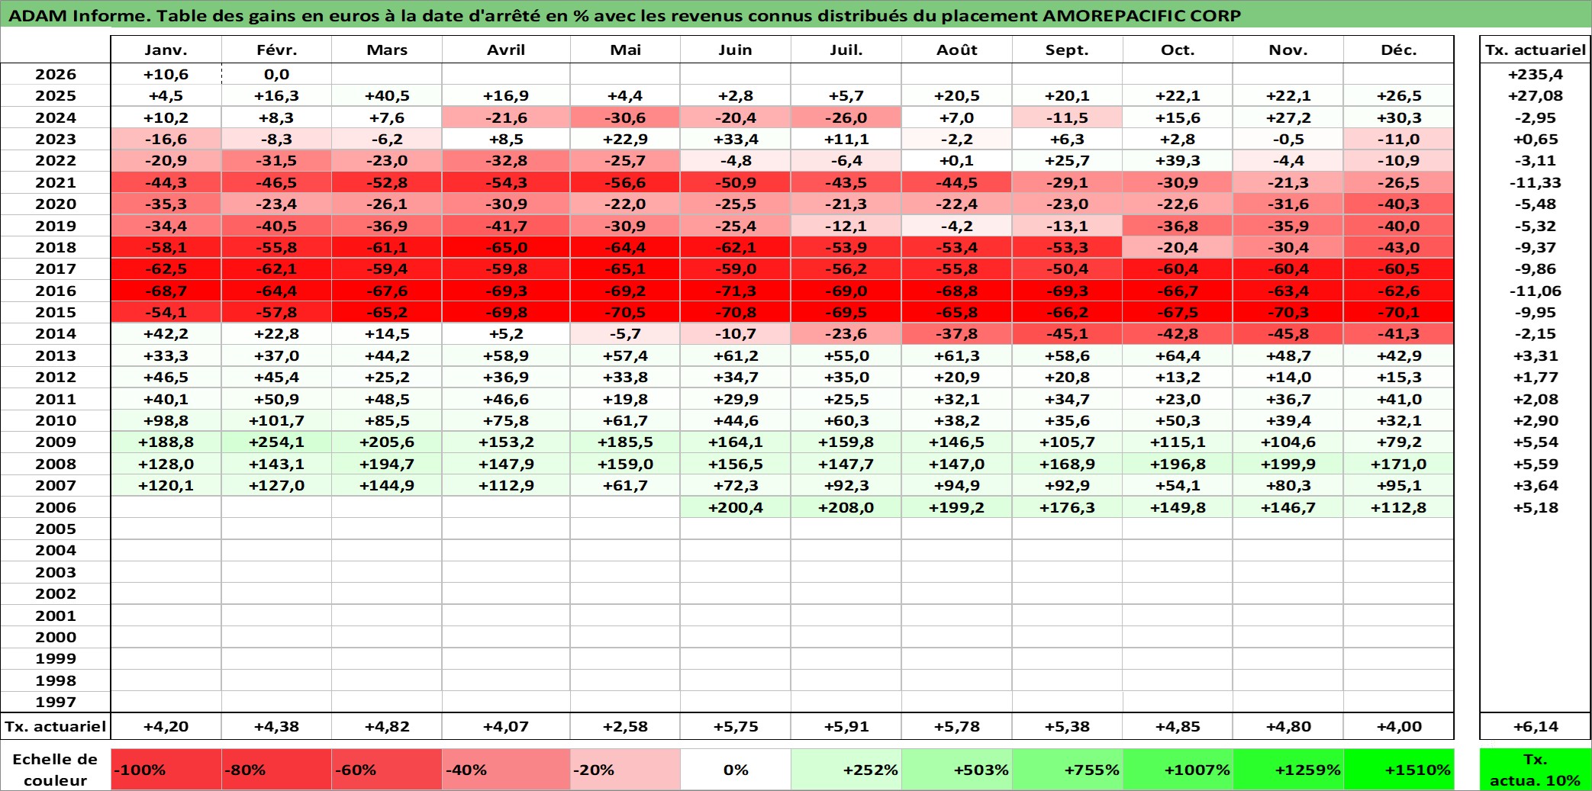
Task: Select the 2026 January value '+10,6'
Action: click(166, 74)
